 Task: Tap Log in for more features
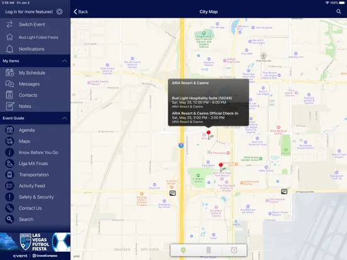(29, 12)
